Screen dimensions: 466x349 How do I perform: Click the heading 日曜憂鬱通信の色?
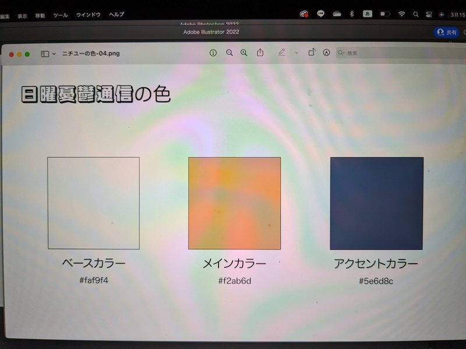[x=96, y=94]
